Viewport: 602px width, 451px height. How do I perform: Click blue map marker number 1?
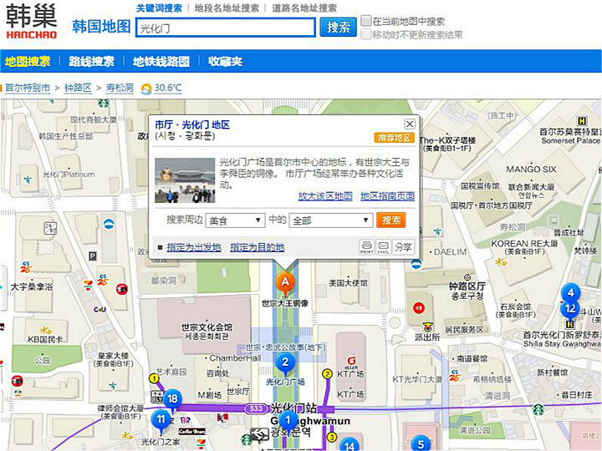pos(288,421)
